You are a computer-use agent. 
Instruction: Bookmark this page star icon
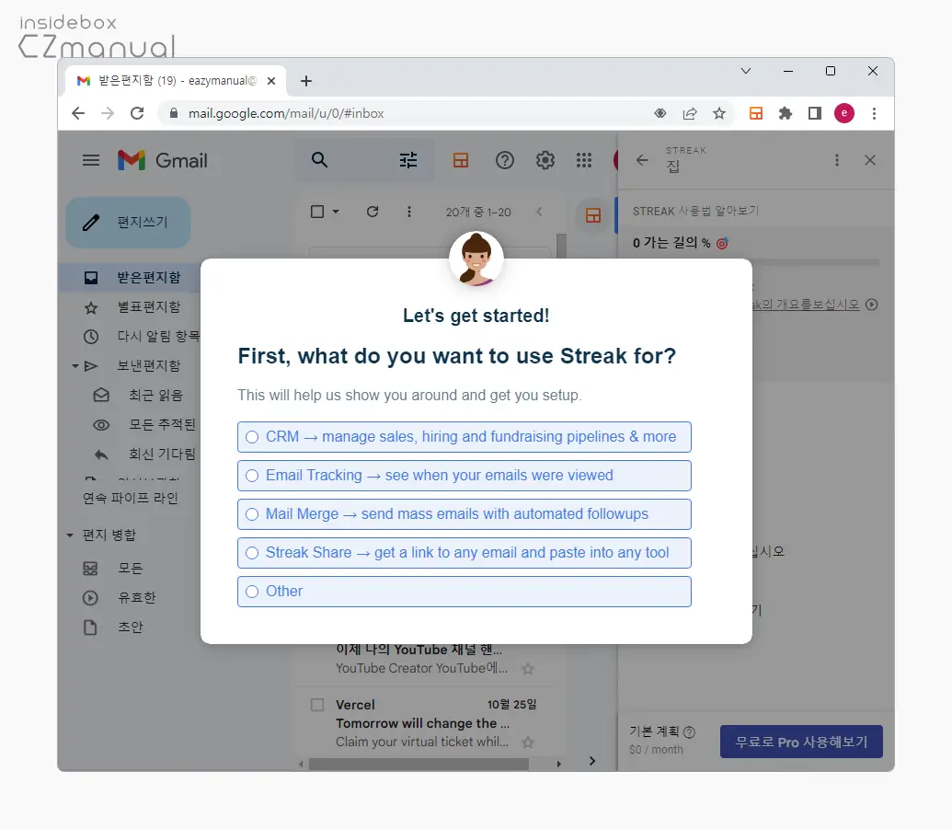coord(719,113)
